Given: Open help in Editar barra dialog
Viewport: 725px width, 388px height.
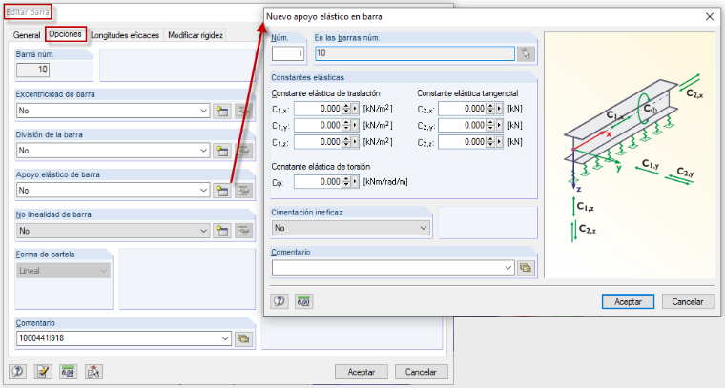Looking at the screenshot, I should (x=17, y=372).
